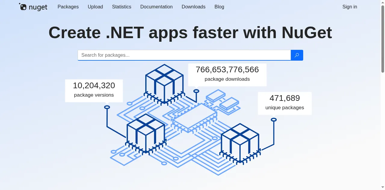385x190 pixels.
Task: Open the Statistics page
Action: click(122, 7)
